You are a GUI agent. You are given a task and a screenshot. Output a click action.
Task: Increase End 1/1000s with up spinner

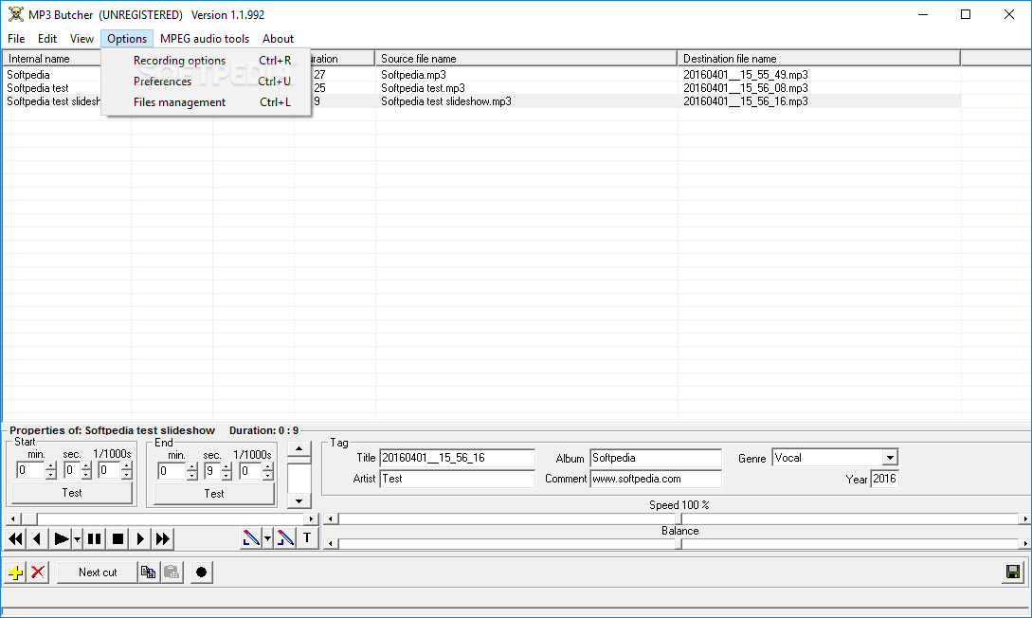tap(267, 466)
